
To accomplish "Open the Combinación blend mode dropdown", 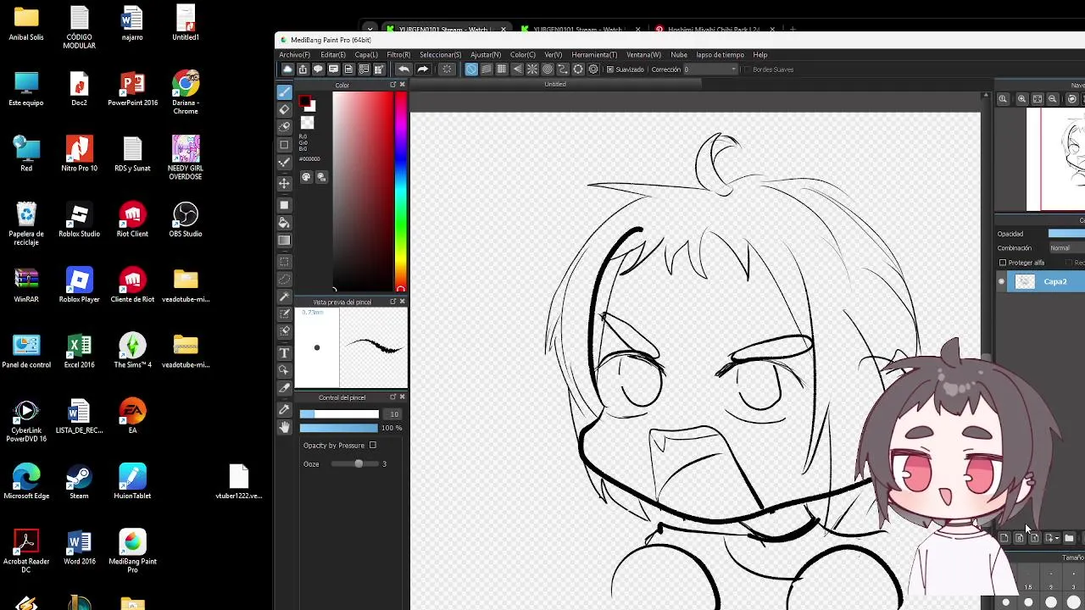I will click(1067, 248).
